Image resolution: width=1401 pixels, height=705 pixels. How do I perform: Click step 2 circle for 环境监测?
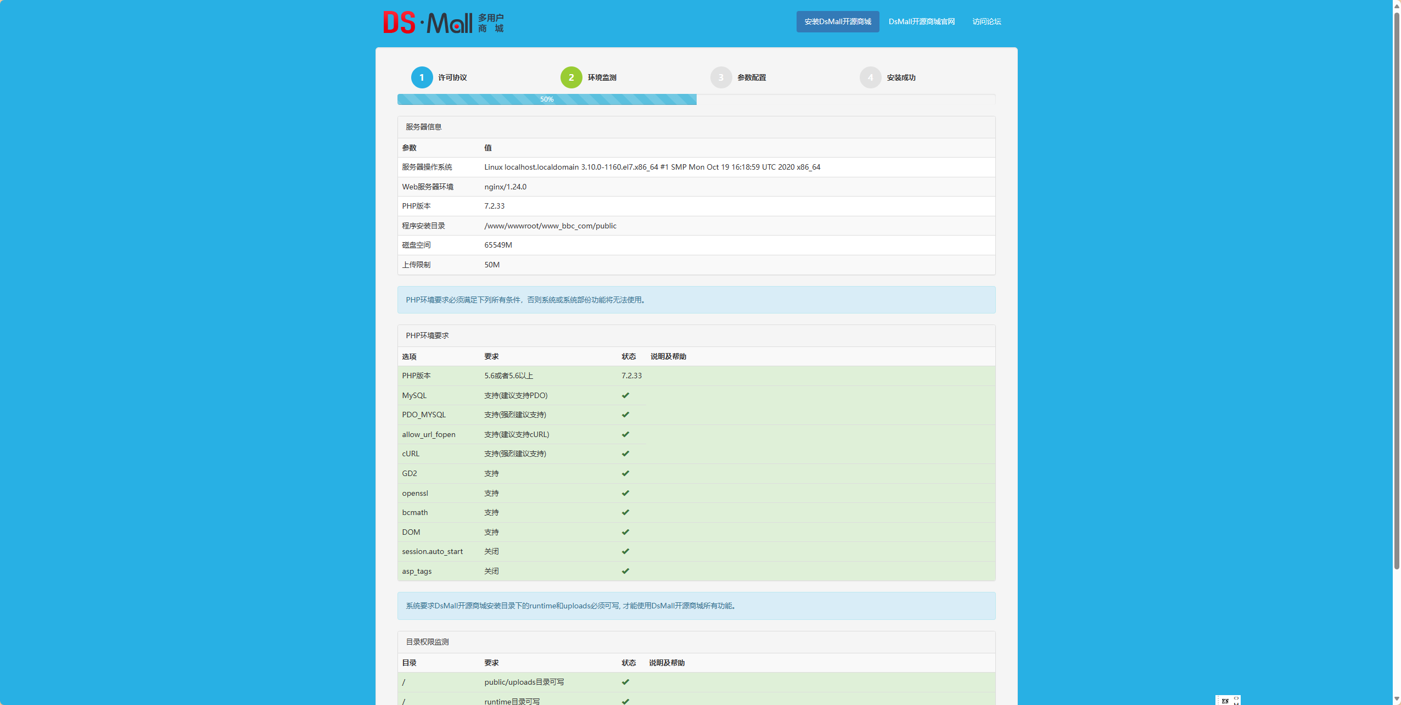571,77
